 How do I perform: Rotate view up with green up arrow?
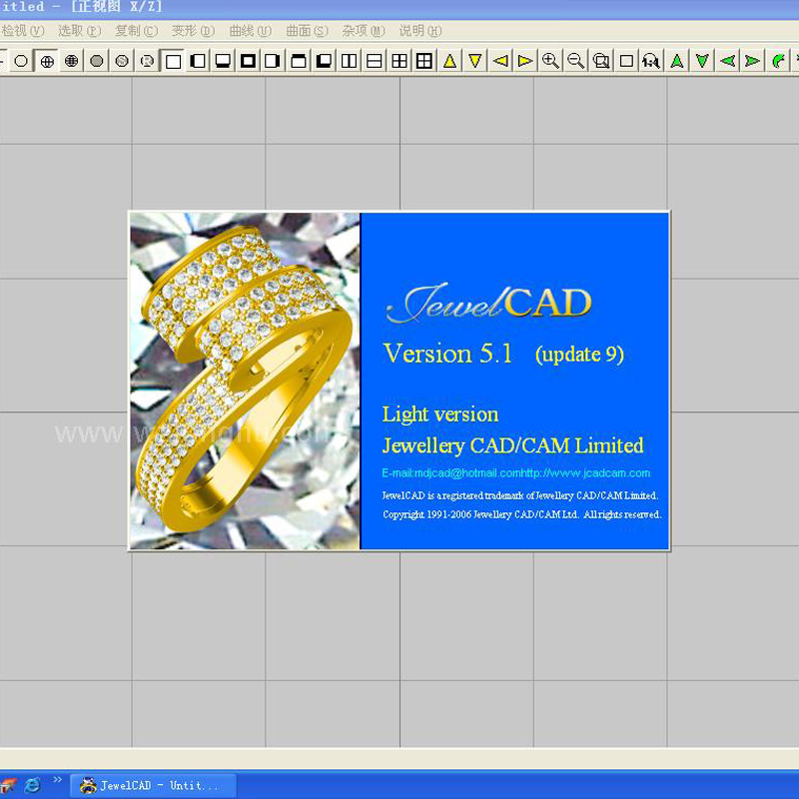[677, 61]
